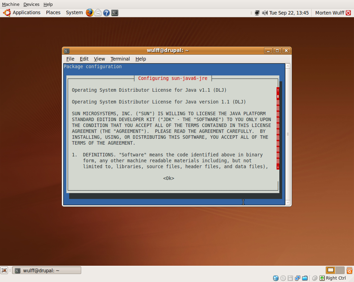Click the top panel handle before the network icon

click(x=251, y=13)
